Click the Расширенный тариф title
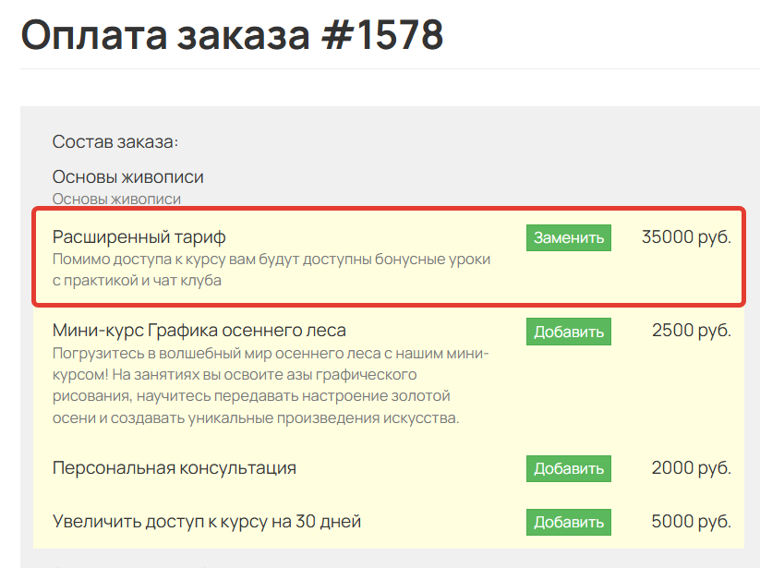The width and height of the screenshot is (760, 568). 139,237
